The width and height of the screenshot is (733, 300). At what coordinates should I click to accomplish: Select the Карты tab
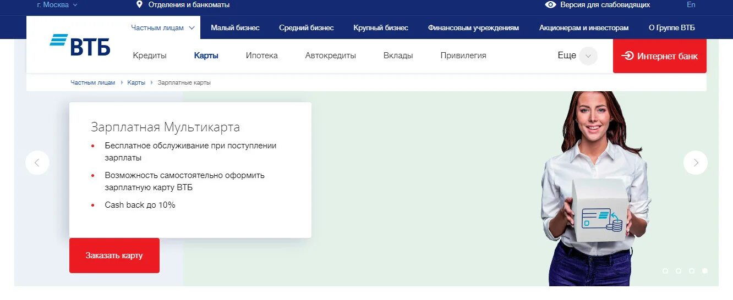point(206,55)
